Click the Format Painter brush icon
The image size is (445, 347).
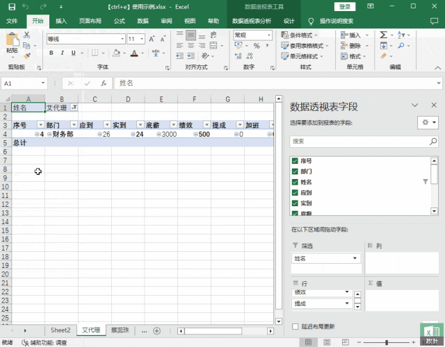point(26,56)
